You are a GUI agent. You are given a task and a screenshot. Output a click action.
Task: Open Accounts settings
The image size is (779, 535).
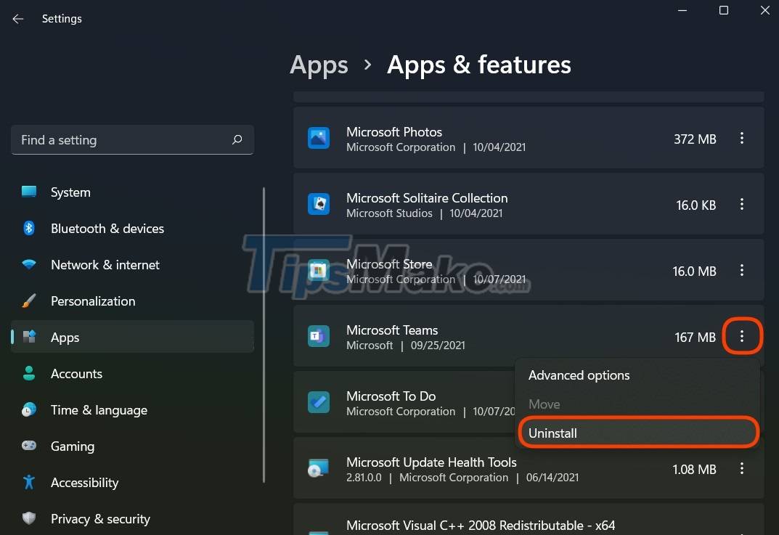[x=76, y=373]
